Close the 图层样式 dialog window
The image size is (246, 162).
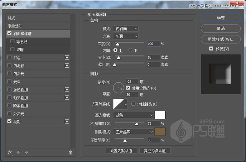click(x=237, y=3)
